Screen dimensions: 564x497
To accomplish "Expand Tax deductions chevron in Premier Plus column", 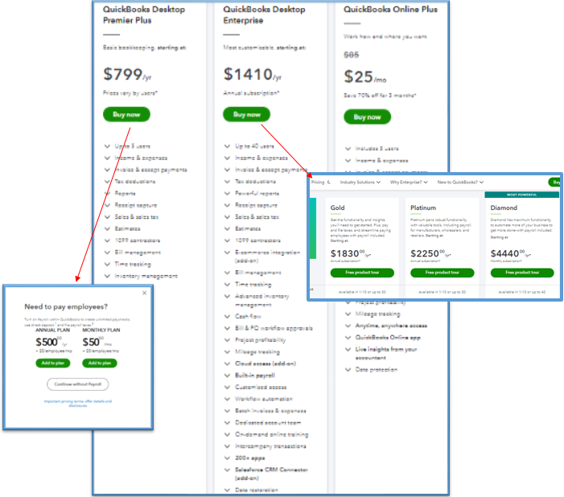I will coord(107,181).
